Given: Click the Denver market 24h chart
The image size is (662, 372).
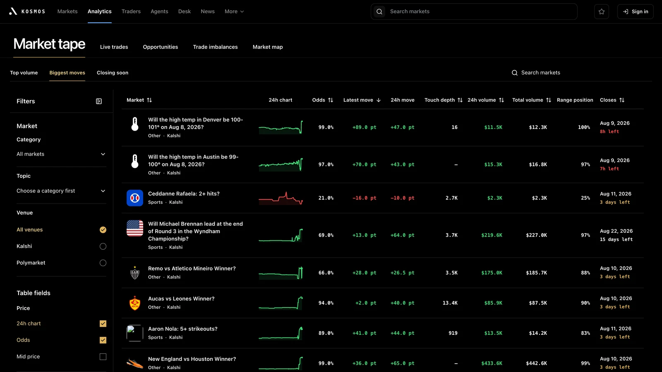Looking at the screenshot, I should [281, 127].
